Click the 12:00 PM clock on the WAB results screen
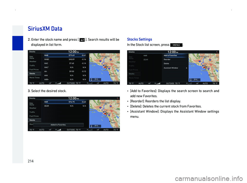This screenshot has width=247, height=183. point(74,52)
